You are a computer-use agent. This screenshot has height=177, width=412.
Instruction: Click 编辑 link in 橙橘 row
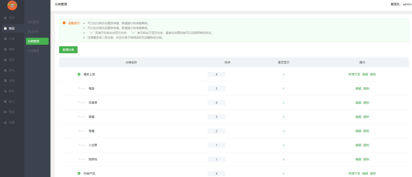coord(358,131)
